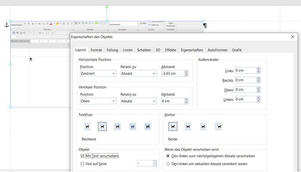Choose the fourth Textfluss wrap icon
The height and width of the screenshot is (172, 301).
[133, 127]
